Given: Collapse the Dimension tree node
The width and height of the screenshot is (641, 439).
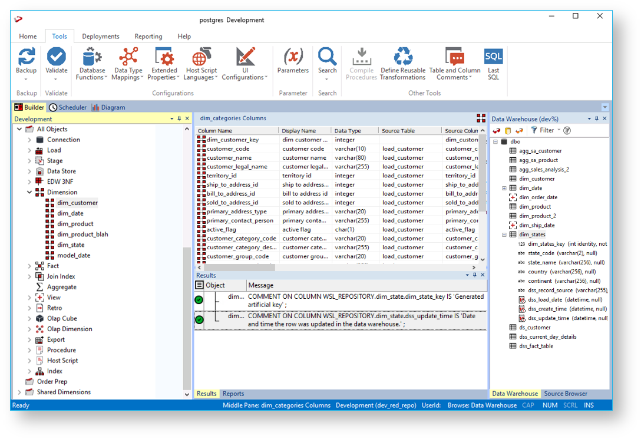Looking at the screenshot, I should point(29,192).
